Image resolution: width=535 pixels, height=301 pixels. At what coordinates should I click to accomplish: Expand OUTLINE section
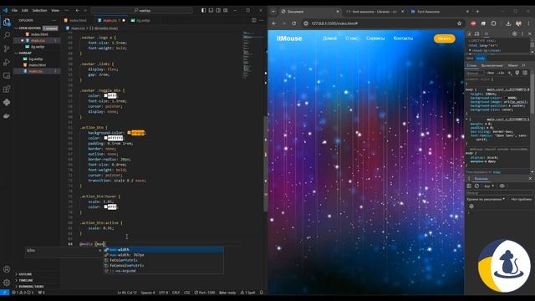[25, 274]
